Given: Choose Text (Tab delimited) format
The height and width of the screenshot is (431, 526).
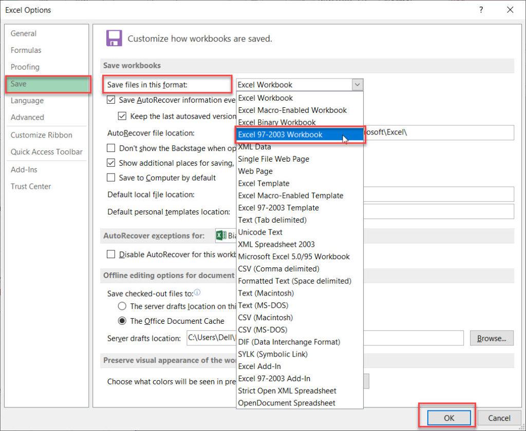Looking at the screenshot, I should point(300,220).
